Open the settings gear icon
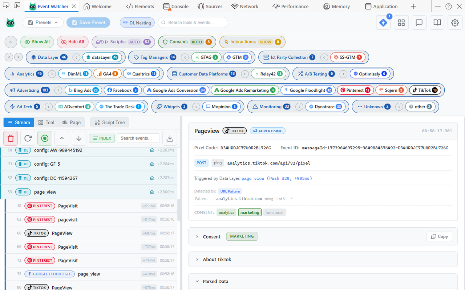Image resolution: width=465 pixels, height=290 pixels. 455,22
